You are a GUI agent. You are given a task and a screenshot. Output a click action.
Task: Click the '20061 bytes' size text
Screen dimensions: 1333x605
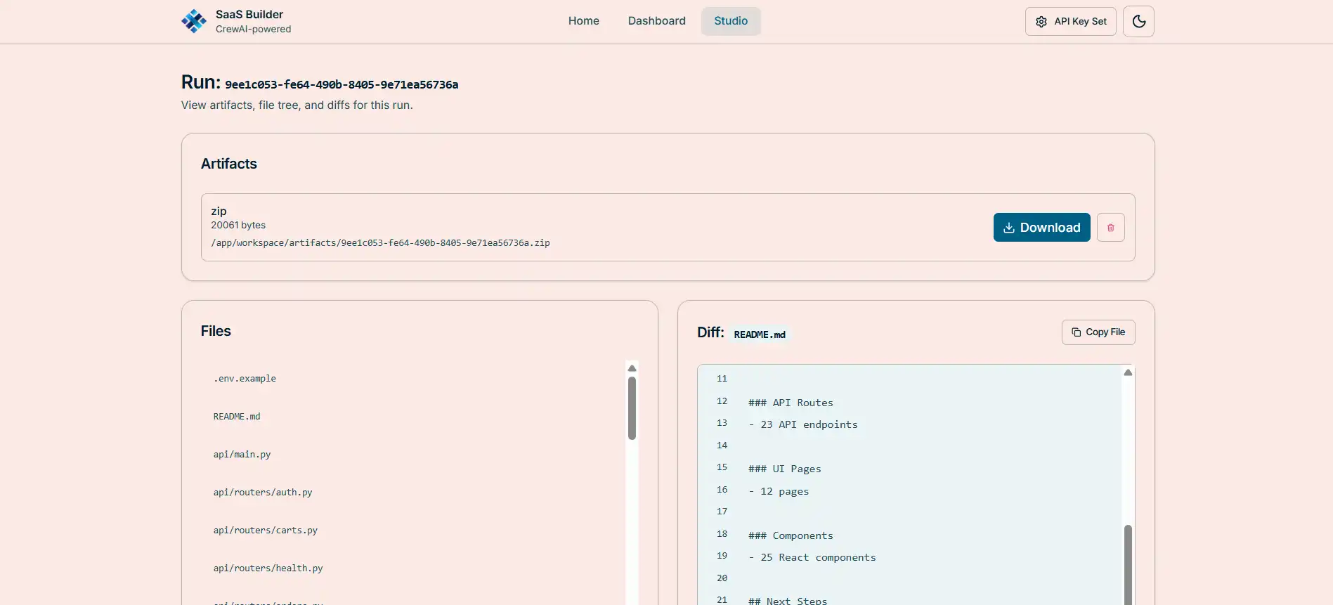click(238, 226)
